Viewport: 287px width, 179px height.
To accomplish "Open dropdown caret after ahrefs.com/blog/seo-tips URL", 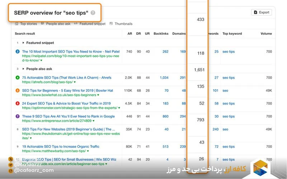I will coord(75,82).
